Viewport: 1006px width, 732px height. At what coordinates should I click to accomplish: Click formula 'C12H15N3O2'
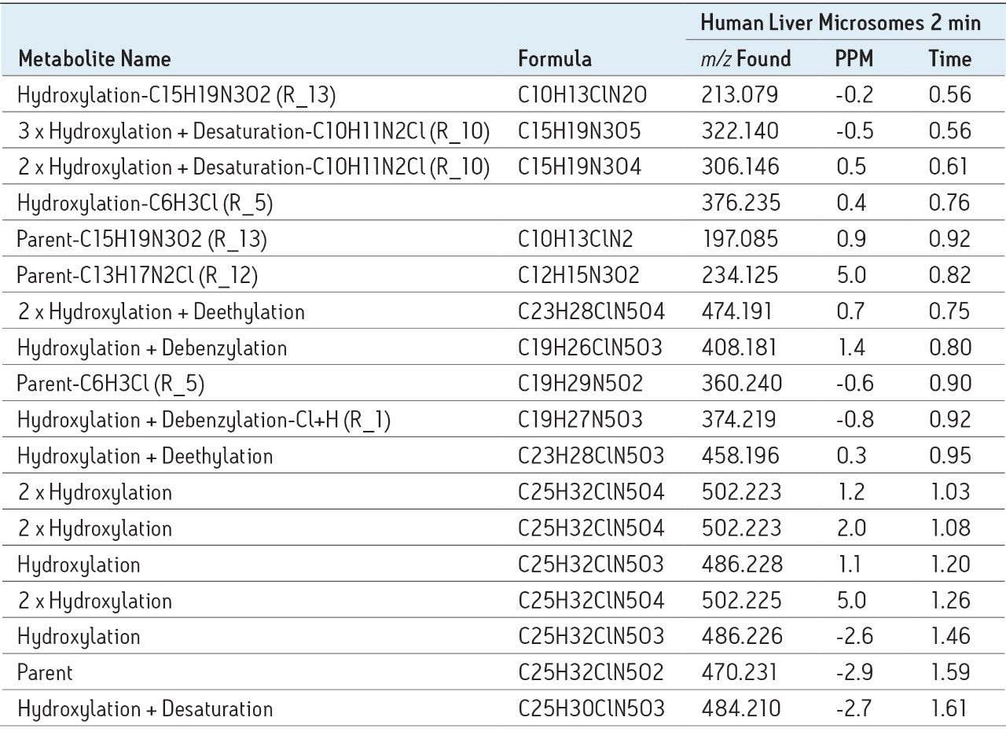click(x=578, y=276)
